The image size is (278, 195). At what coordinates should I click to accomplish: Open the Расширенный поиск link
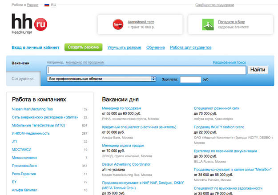pyautogui.click(x=229, y=63)
